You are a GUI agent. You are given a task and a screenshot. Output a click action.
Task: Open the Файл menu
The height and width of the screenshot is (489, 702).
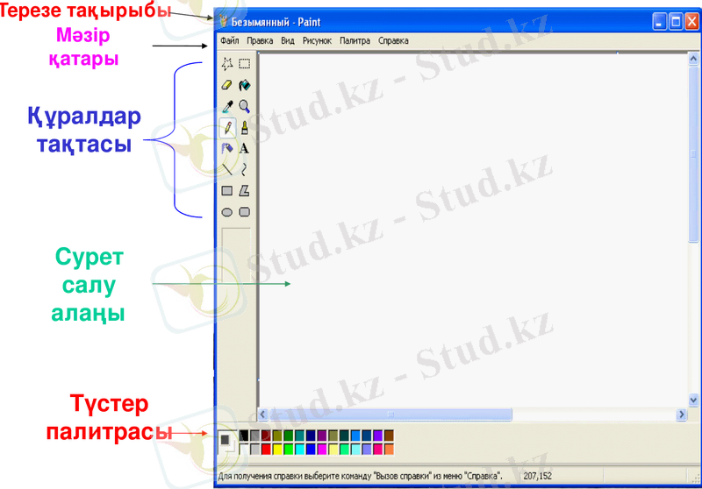tap(230, 40)
